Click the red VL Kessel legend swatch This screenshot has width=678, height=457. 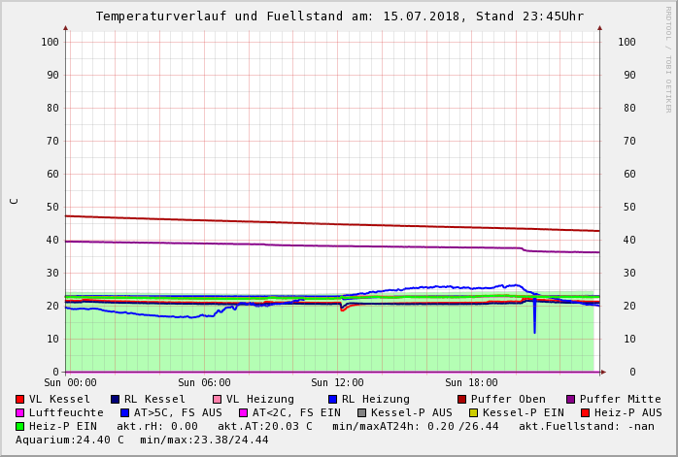coord(20,400)
